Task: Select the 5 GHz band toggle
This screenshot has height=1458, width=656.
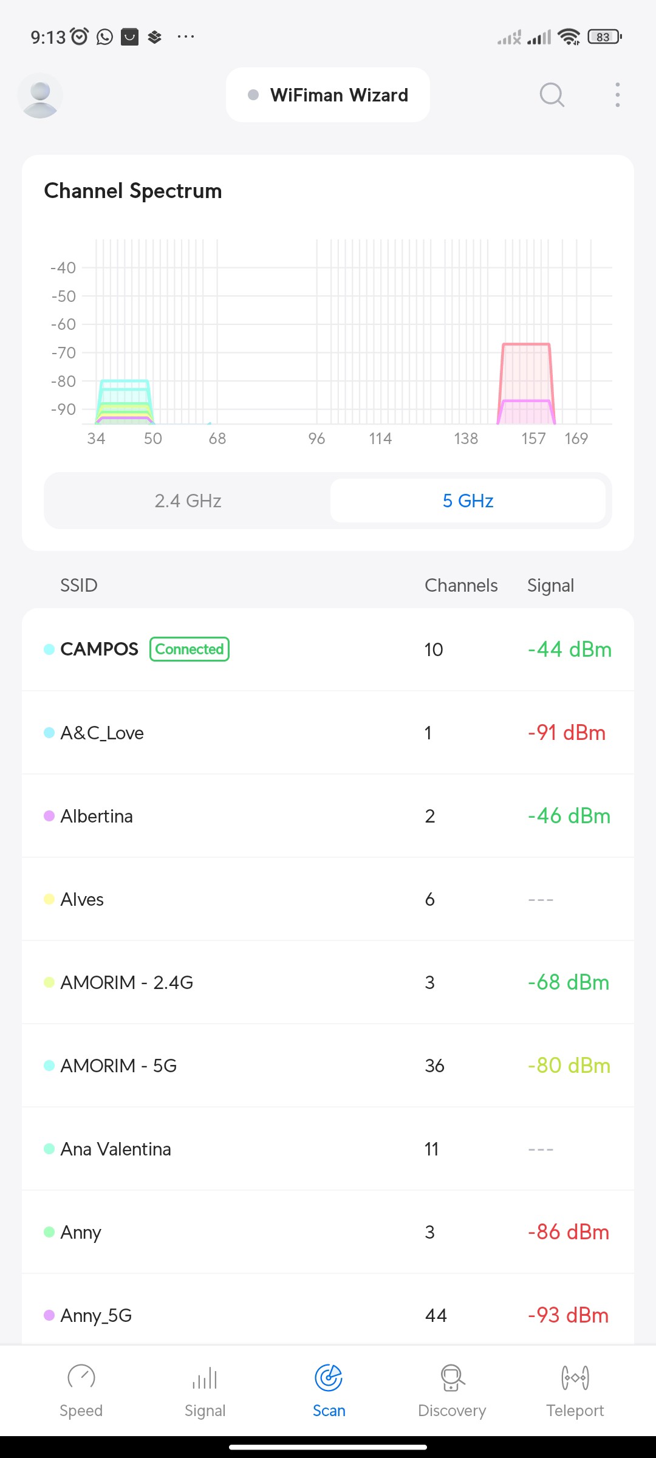Action: click(468, 501)
